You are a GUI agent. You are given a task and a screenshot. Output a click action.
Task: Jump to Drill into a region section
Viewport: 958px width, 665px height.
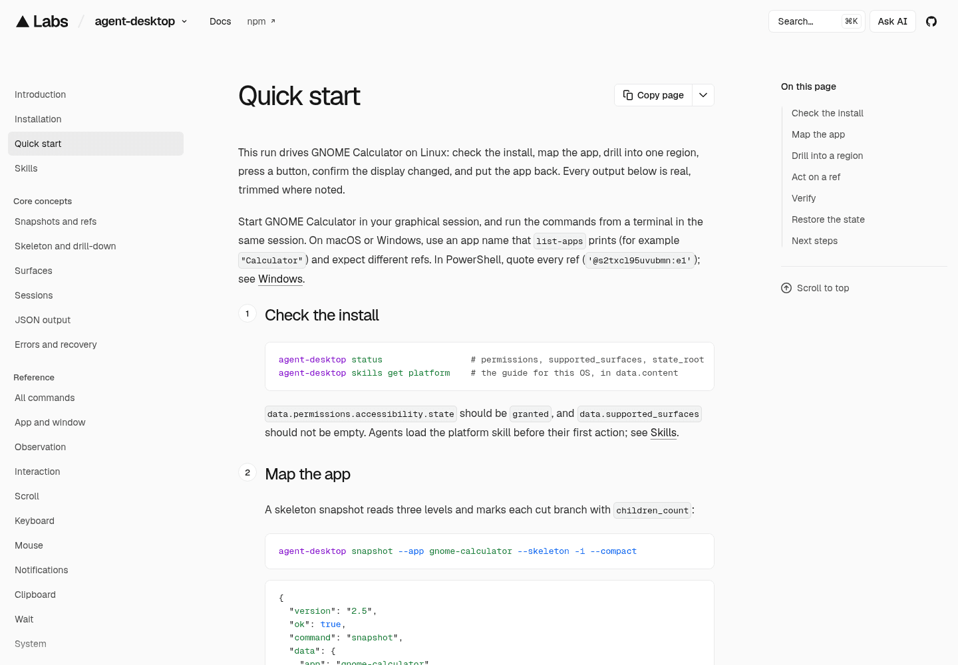click(827, 156)
